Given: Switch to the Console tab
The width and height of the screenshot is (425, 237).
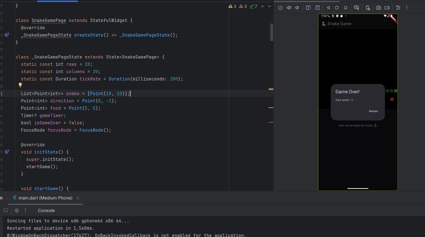Looking at the screenshot, I should tap(46, 210).
